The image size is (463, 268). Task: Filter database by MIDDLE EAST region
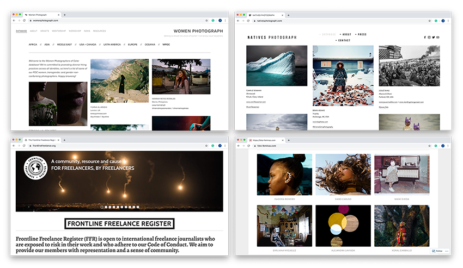64,45
